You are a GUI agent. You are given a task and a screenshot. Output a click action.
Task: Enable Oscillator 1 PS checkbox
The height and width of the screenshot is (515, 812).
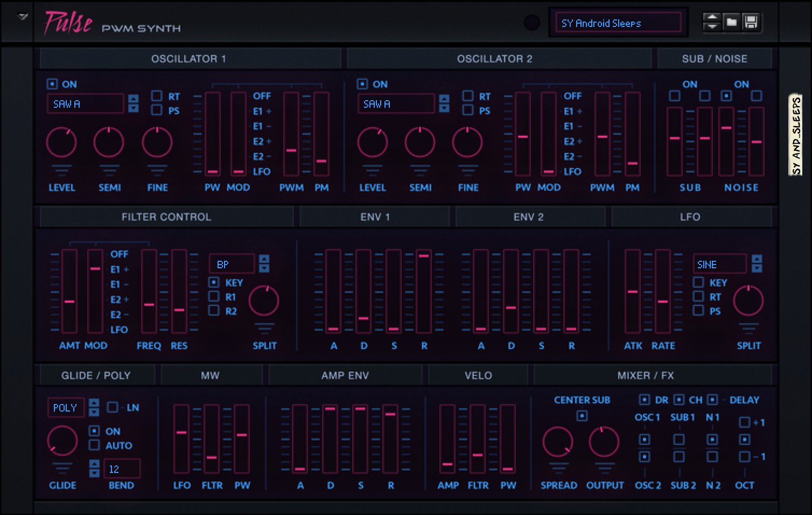point(157,110)
